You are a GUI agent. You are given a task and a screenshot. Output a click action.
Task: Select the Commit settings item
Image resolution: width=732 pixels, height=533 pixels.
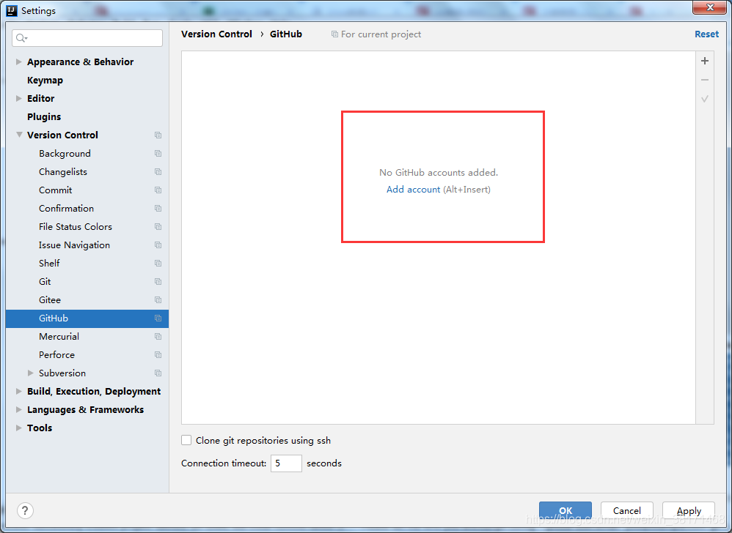click(x=56, y=190)
